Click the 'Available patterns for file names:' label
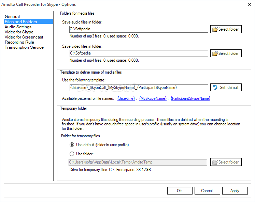This screenshot has width=255, height=202. (x=88, y=98)
